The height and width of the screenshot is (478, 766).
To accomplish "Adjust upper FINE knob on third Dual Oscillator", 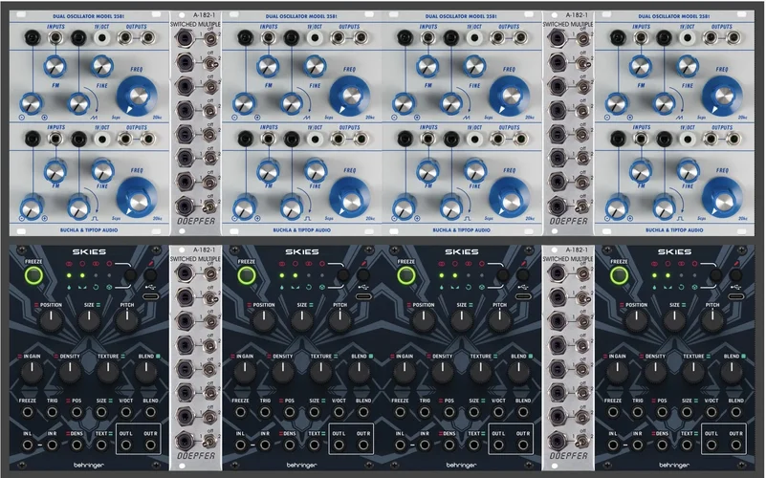I will point(473,67).
